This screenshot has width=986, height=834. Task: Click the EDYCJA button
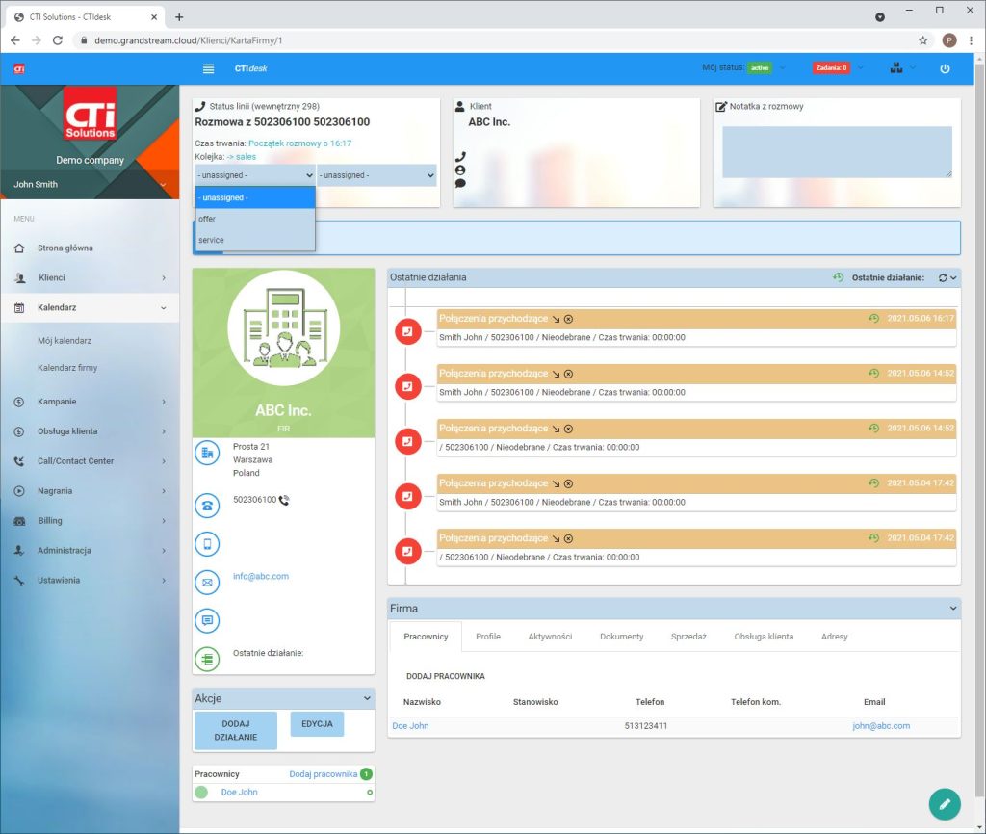click(x=317, y=724)
